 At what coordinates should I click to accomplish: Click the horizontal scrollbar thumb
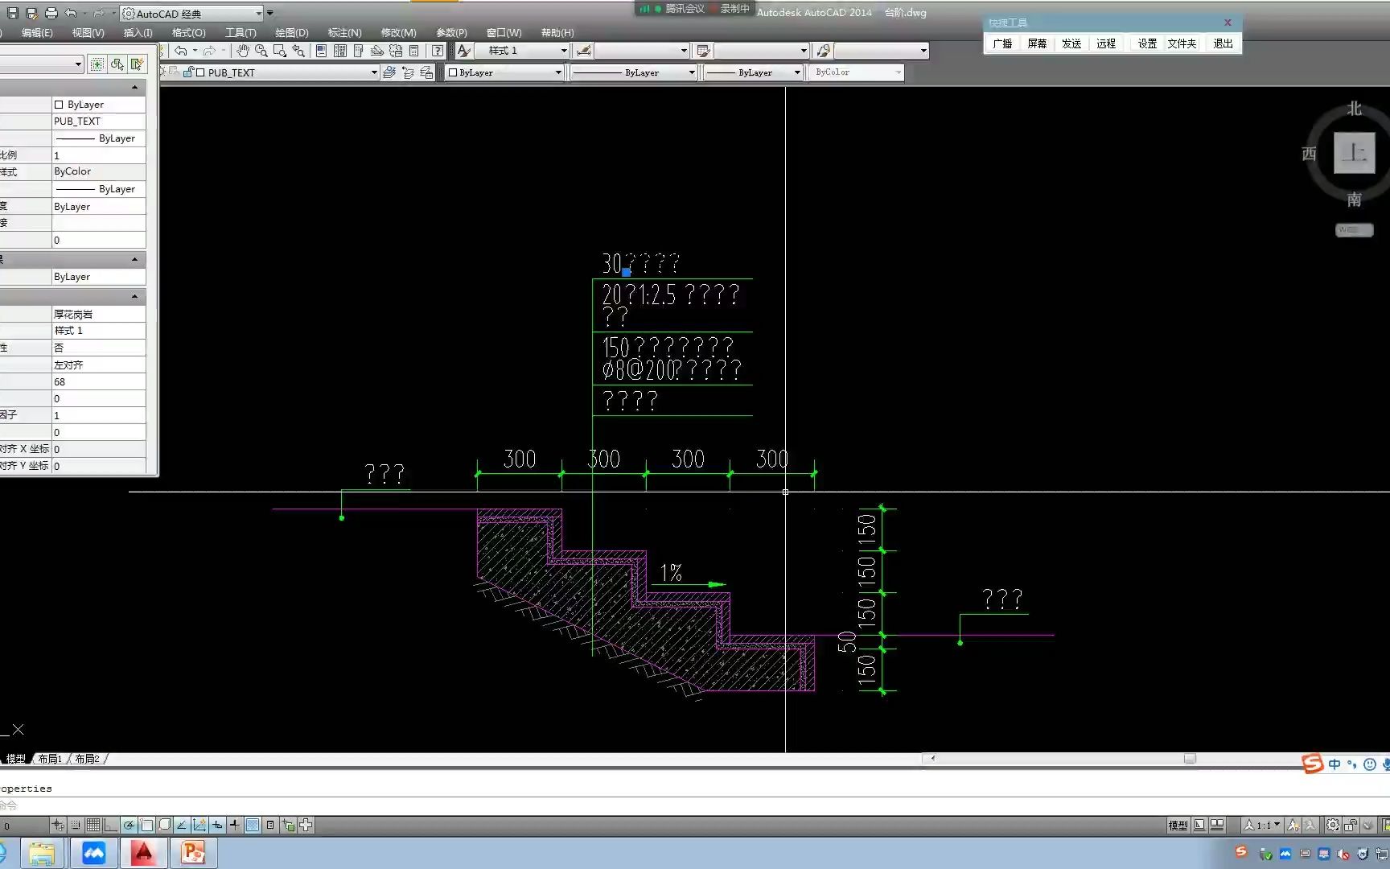(1190, 758)
